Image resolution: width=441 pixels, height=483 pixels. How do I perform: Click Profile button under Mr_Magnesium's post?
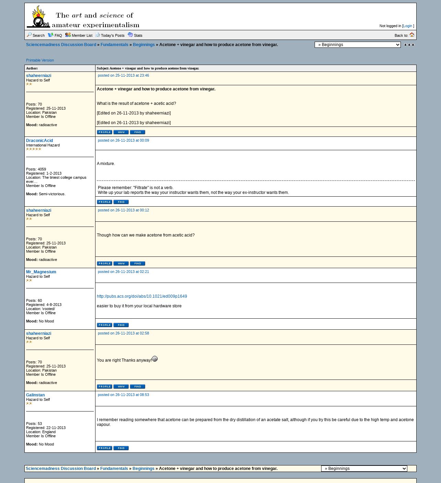[104, 325]
